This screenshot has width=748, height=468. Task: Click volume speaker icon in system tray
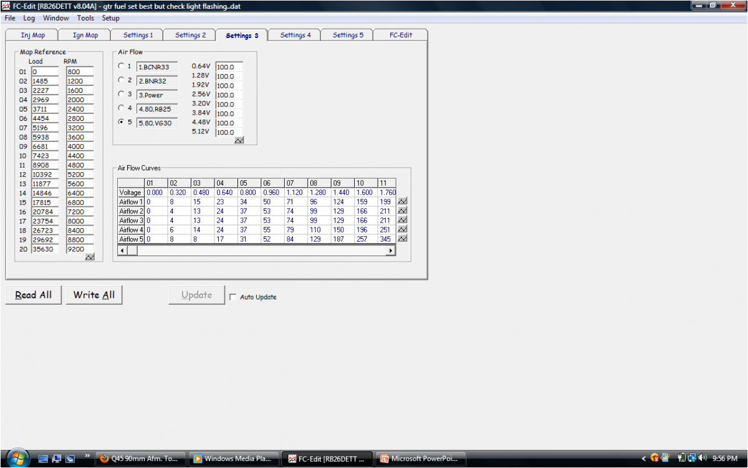pos(702,459)
